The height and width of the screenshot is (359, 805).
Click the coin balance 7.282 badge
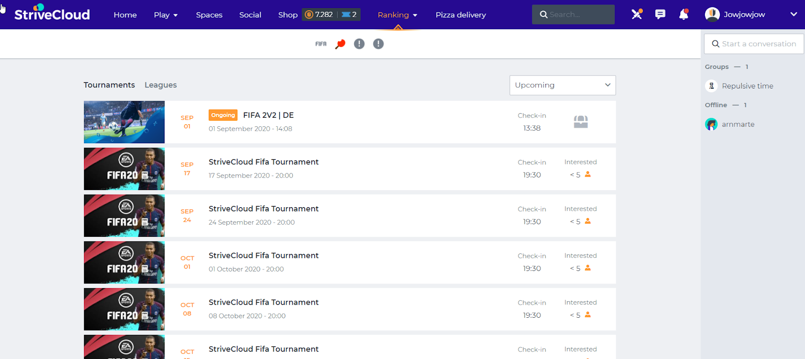319,15
